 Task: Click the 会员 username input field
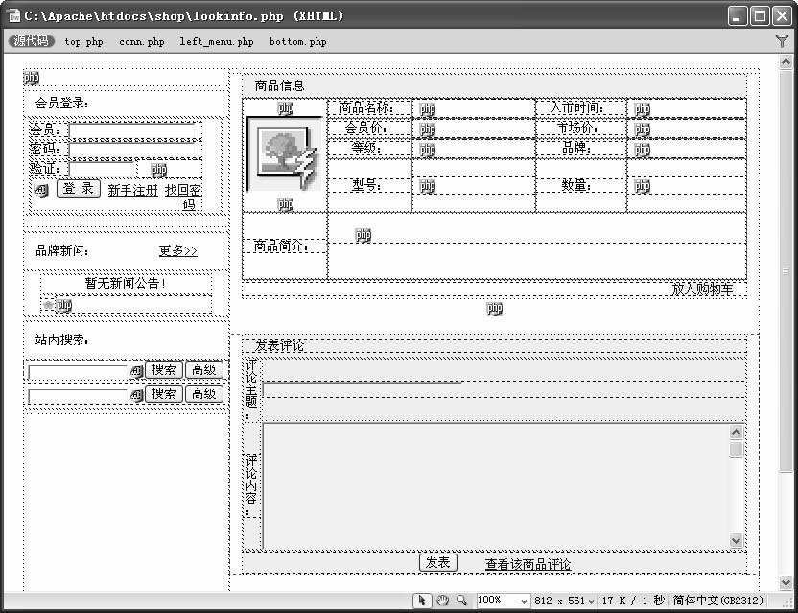pos(134,130)
